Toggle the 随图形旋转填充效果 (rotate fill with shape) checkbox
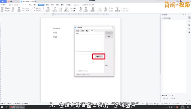The height and width of the screenshot is (109, 191). coord(76,74)
